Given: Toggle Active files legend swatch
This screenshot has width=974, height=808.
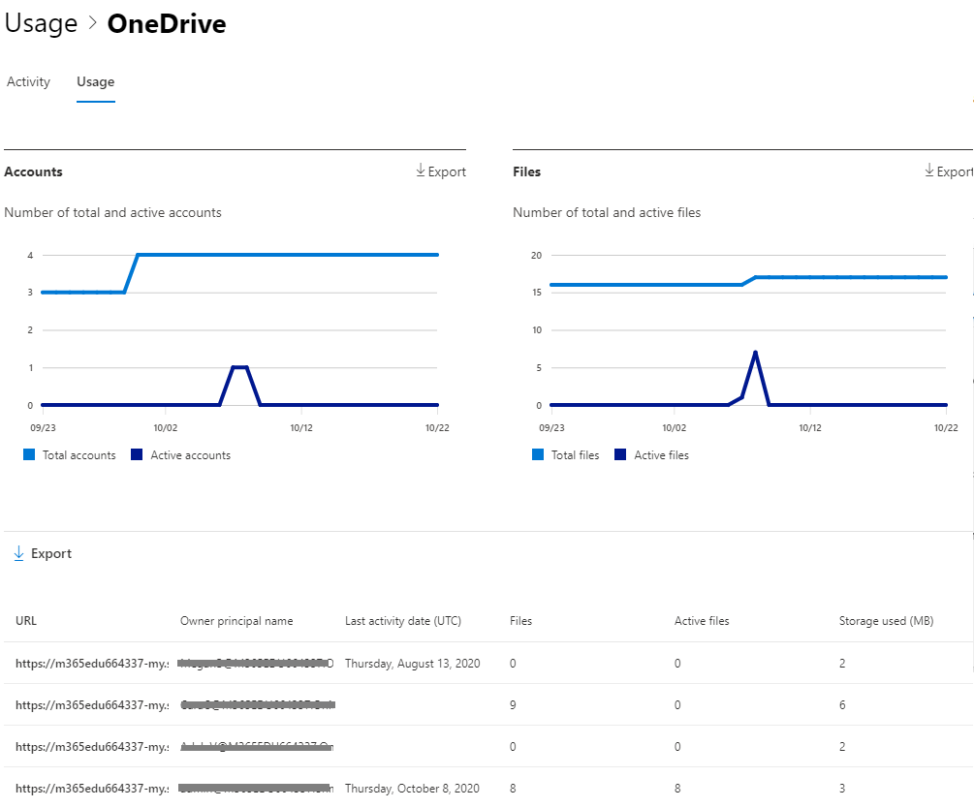Looking at the screenshot, I should click(620, 454).
